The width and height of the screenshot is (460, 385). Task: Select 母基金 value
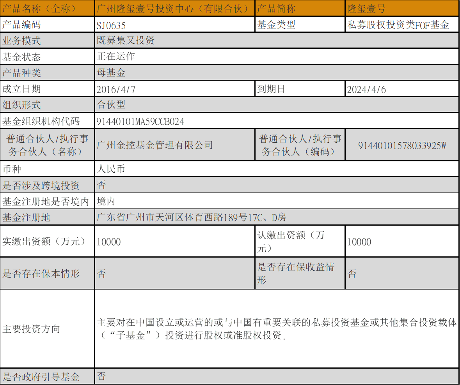pyautogui.click(x=111, y=72)
